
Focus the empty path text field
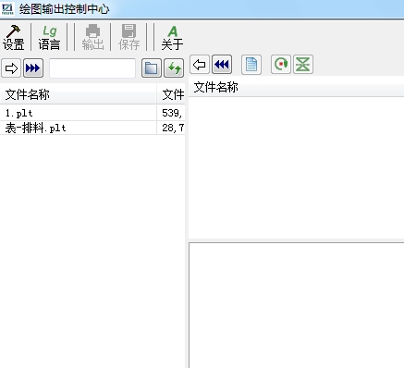click(x=92, y=68)
